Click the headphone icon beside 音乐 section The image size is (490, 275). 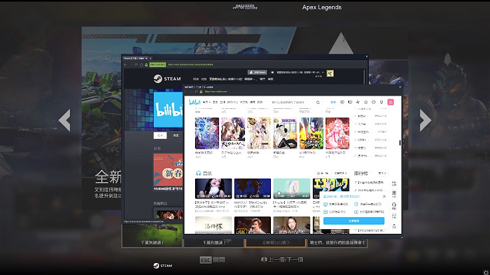click(x=198, y=173)
